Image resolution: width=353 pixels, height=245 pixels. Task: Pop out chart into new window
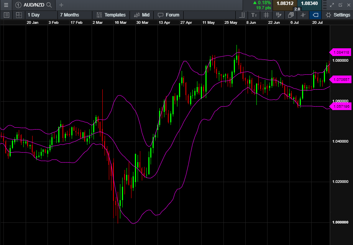pos(340,5)
